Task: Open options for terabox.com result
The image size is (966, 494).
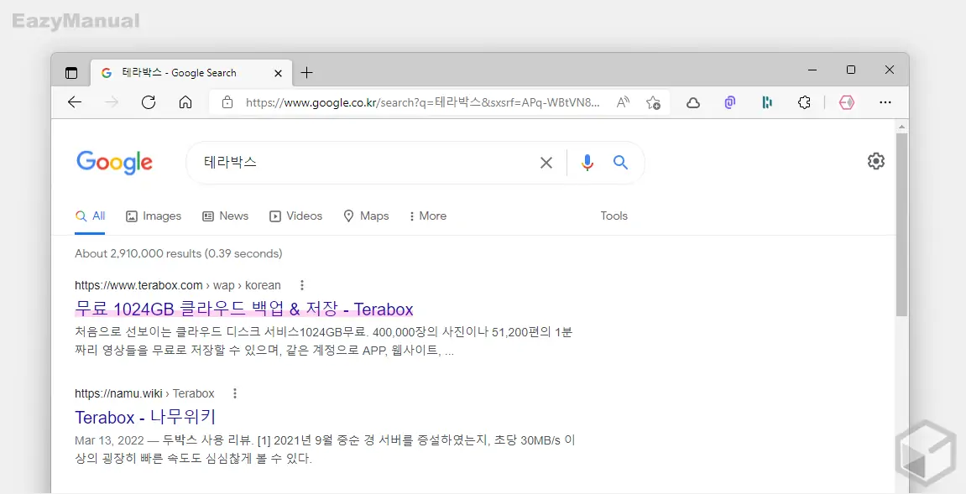Action: coord(302,285)
